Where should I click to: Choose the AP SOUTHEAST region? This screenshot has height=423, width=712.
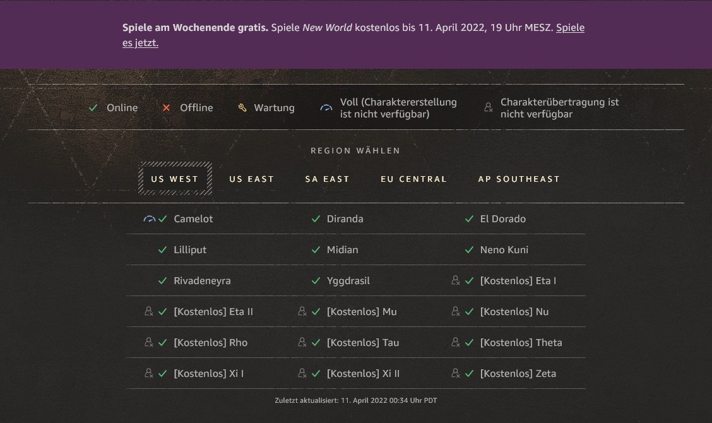pos(519,179)
